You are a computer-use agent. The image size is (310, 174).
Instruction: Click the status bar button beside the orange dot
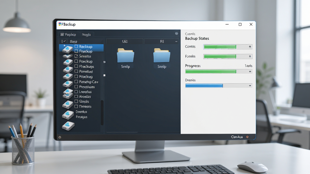pos(237,137)
